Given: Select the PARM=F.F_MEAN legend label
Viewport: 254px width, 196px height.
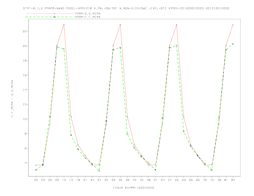Looking at the screenshot, I should pos(88,17).
